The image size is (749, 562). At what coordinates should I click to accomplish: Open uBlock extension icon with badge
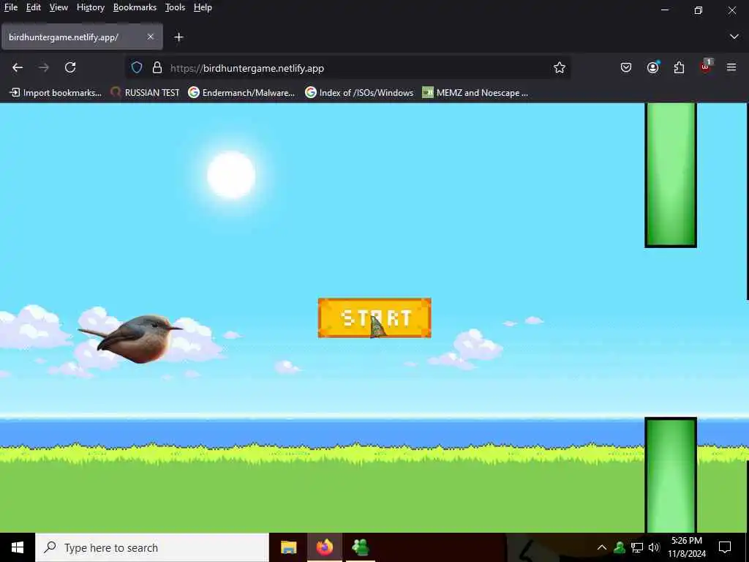706,67
